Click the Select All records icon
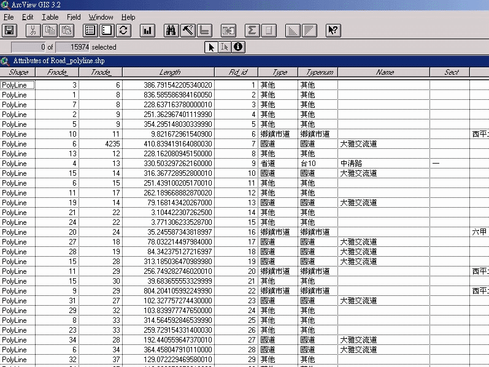489x367 pixels. pyautogui.click(x=90, y=30)
